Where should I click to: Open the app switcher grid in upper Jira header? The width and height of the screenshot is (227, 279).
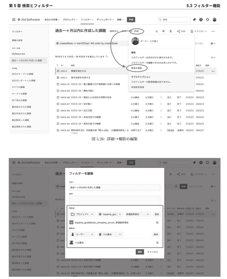(14, 20)
